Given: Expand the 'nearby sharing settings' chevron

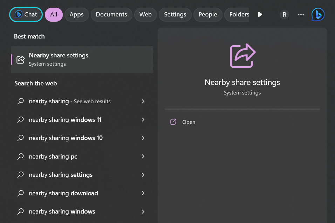Looking at the screenshot, I should (143, 175).
